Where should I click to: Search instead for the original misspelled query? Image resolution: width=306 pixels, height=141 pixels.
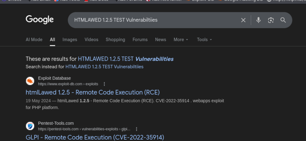coord(104,67)
